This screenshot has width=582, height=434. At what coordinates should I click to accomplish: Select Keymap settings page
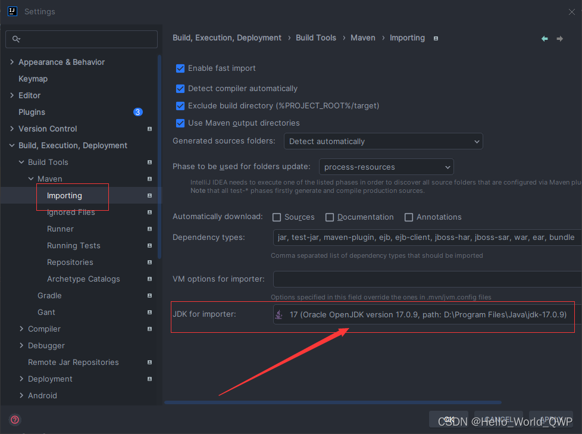pos(33,79)
